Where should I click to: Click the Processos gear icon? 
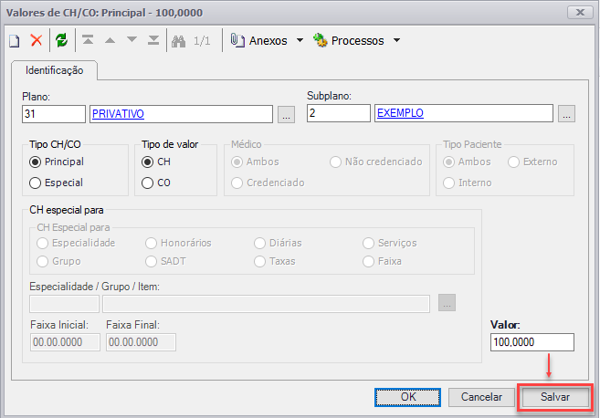[321, 40]
